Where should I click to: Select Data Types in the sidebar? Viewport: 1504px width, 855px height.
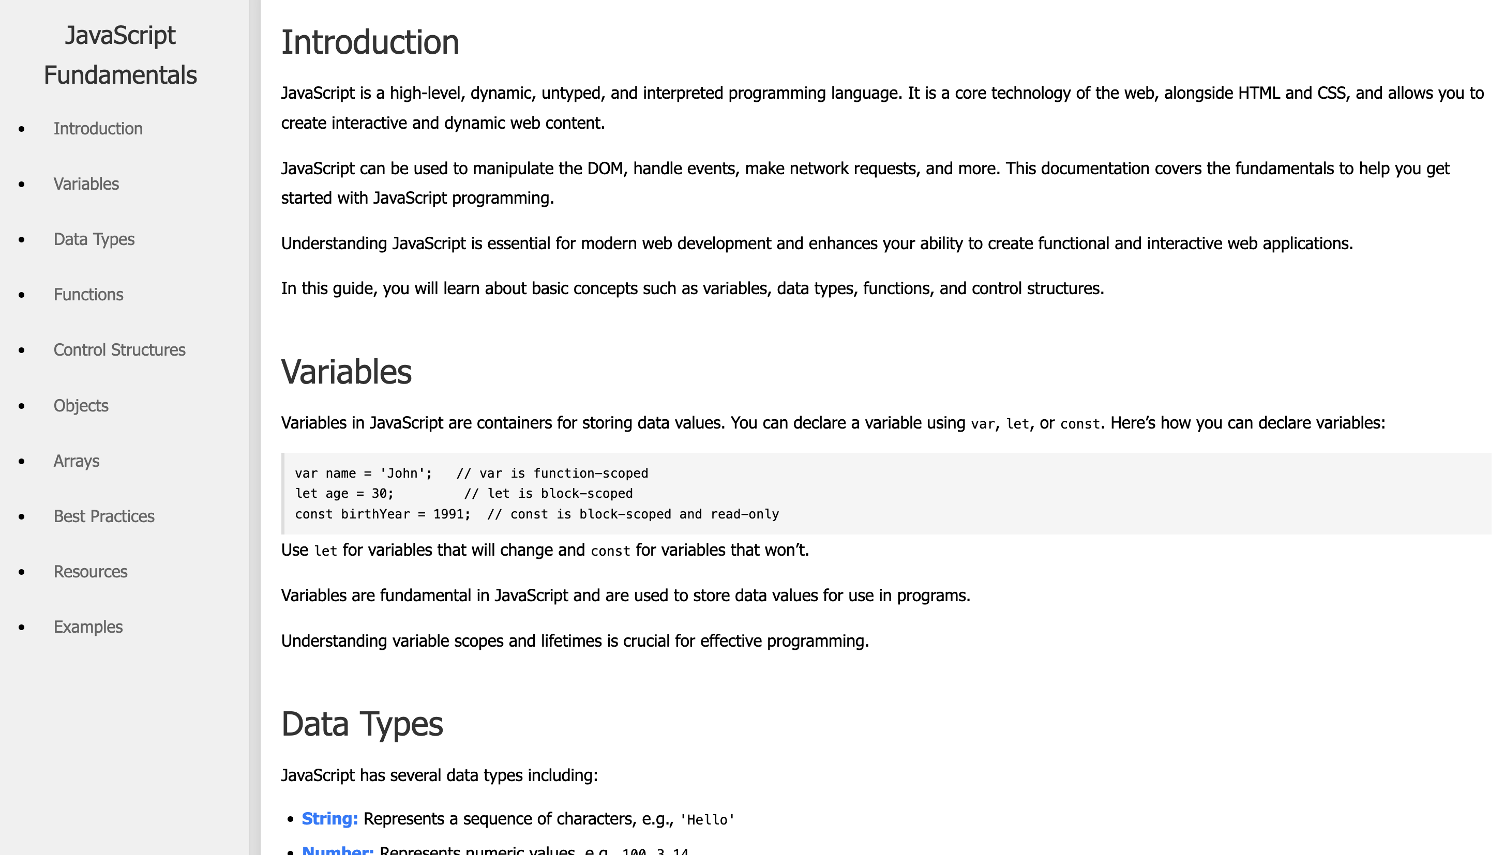point(94,239)
